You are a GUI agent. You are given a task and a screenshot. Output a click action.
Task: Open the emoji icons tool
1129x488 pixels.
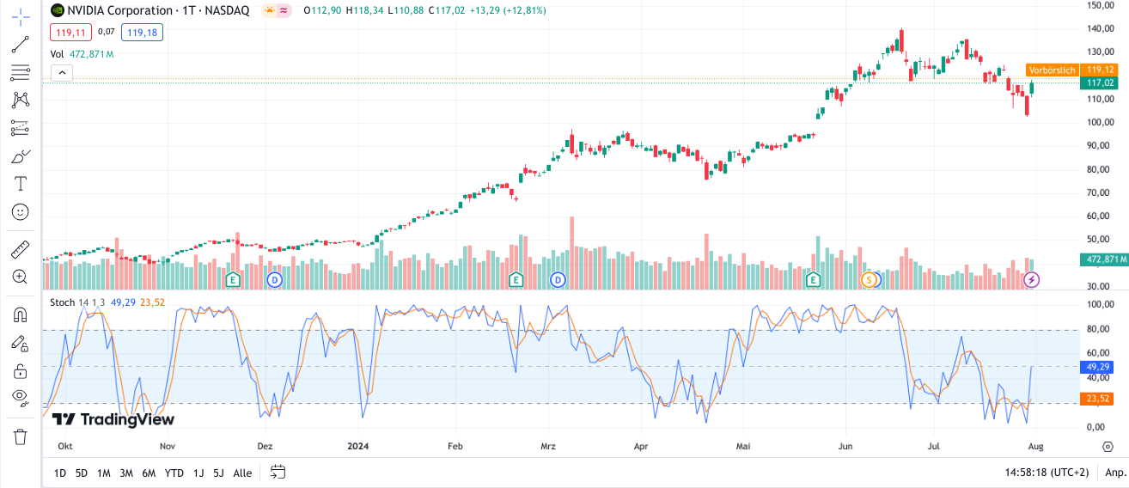21,211
